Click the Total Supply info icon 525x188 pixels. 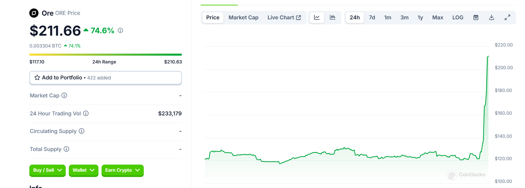[66, 149]
